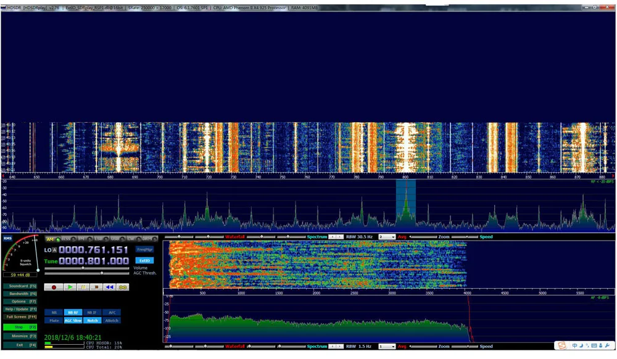617x359 pixels.
Task: Toggle AFC frequency control
Action: pos(112,313)
